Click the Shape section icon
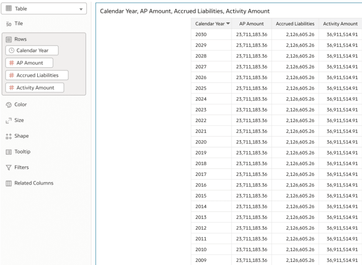The width and height of the screenshot is (362, 265). [x=8, y=136]
